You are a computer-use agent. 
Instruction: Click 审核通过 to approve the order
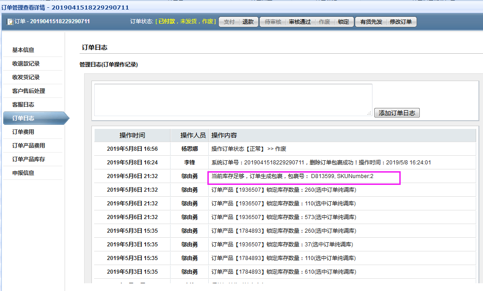click(x=300, y=22)
